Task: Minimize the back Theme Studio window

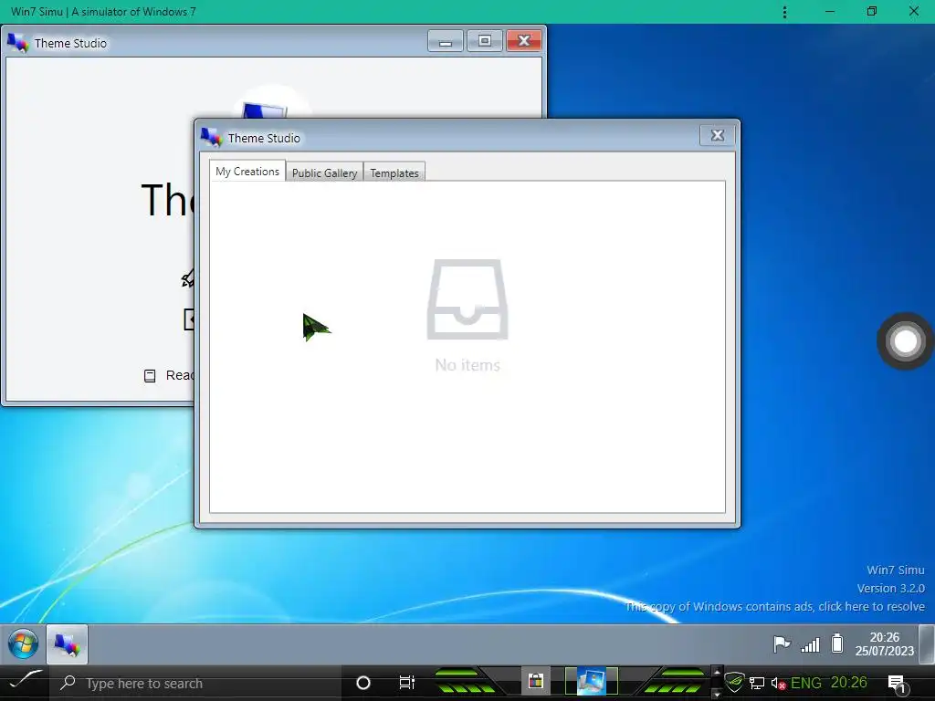Action: (445, 41)
